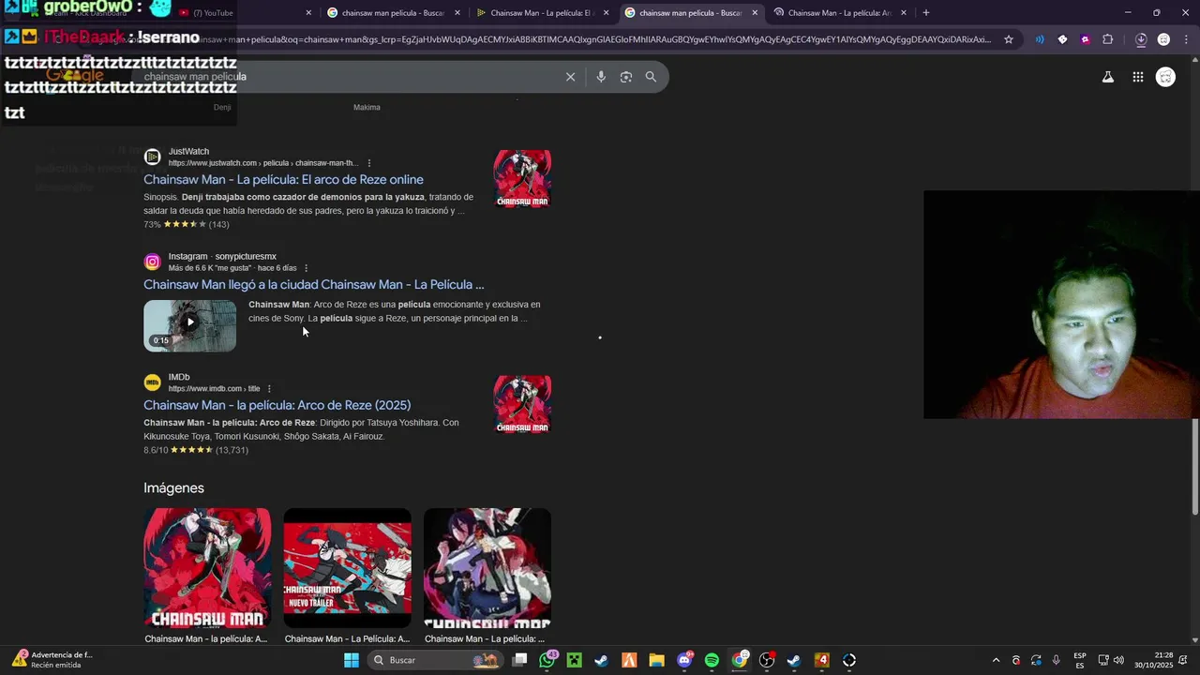Open the Google account avatar
Viewport: 1200px width, 675px height.
point(1165,77)
